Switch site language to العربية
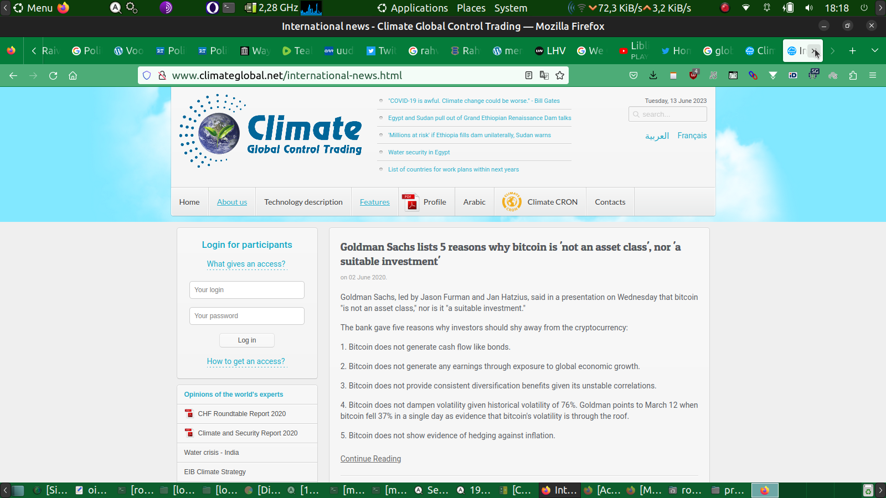This screenshot has width=886, height=498. (x=657, y=136)
